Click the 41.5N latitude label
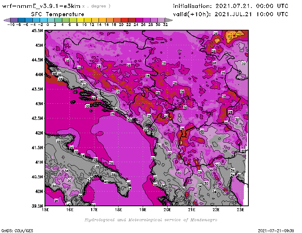 point(37,147)
